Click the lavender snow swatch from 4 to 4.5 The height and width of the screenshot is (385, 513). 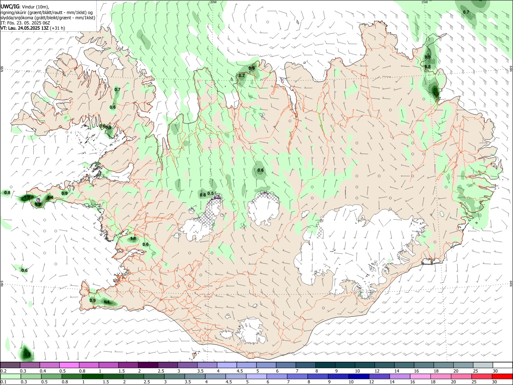point(226,365)
